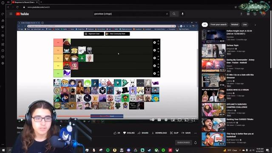Screen dimensions: 272x153
Task: Open 'This hoop is better than you at basketball'
Action: tap(240, 135)
